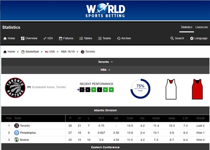
Task: Click the Streak column header
Action: point(201,118)
